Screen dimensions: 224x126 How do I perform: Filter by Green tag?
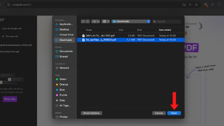(x=65, y=79)
